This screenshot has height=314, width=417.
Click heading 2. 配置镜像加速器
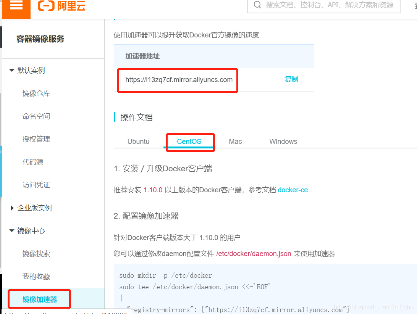(x=146, y=216)
